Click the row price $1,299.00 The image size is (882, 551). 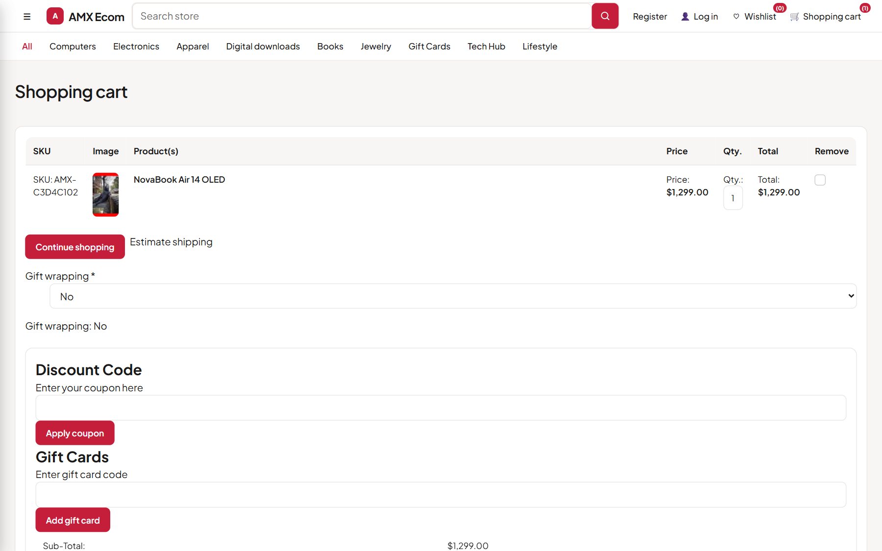click(x=687, y=192)
